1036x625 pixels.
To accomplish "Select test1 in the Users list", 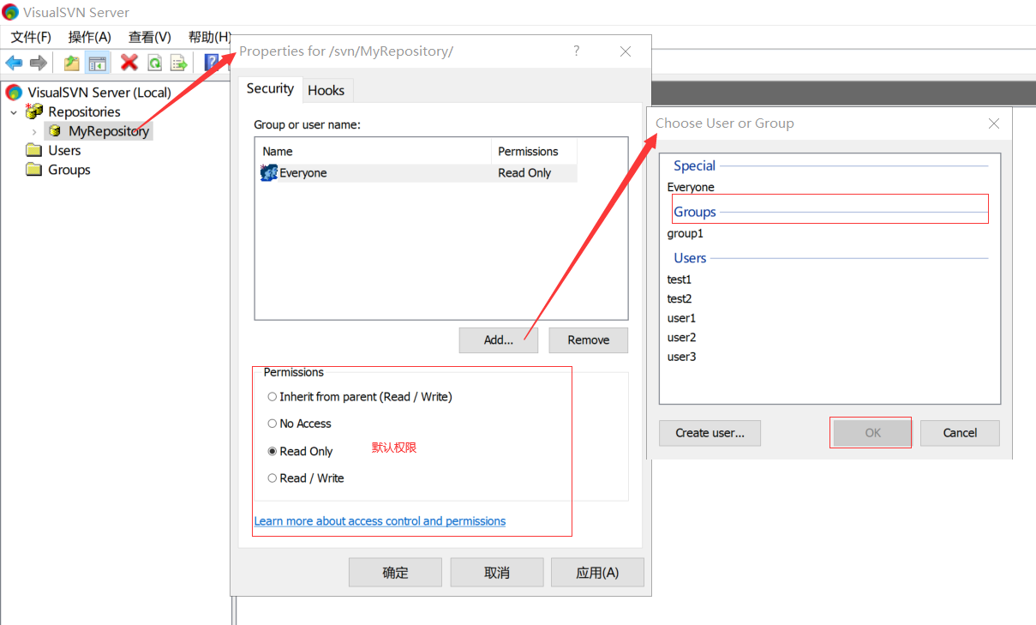I will coord(680,279).
